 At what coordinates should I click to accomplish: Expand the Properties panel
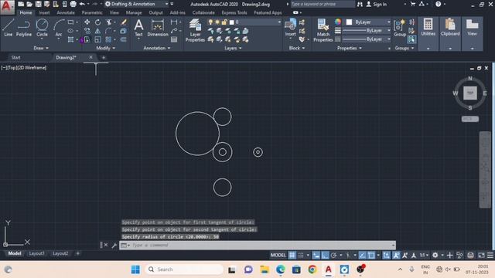point(350,48)
